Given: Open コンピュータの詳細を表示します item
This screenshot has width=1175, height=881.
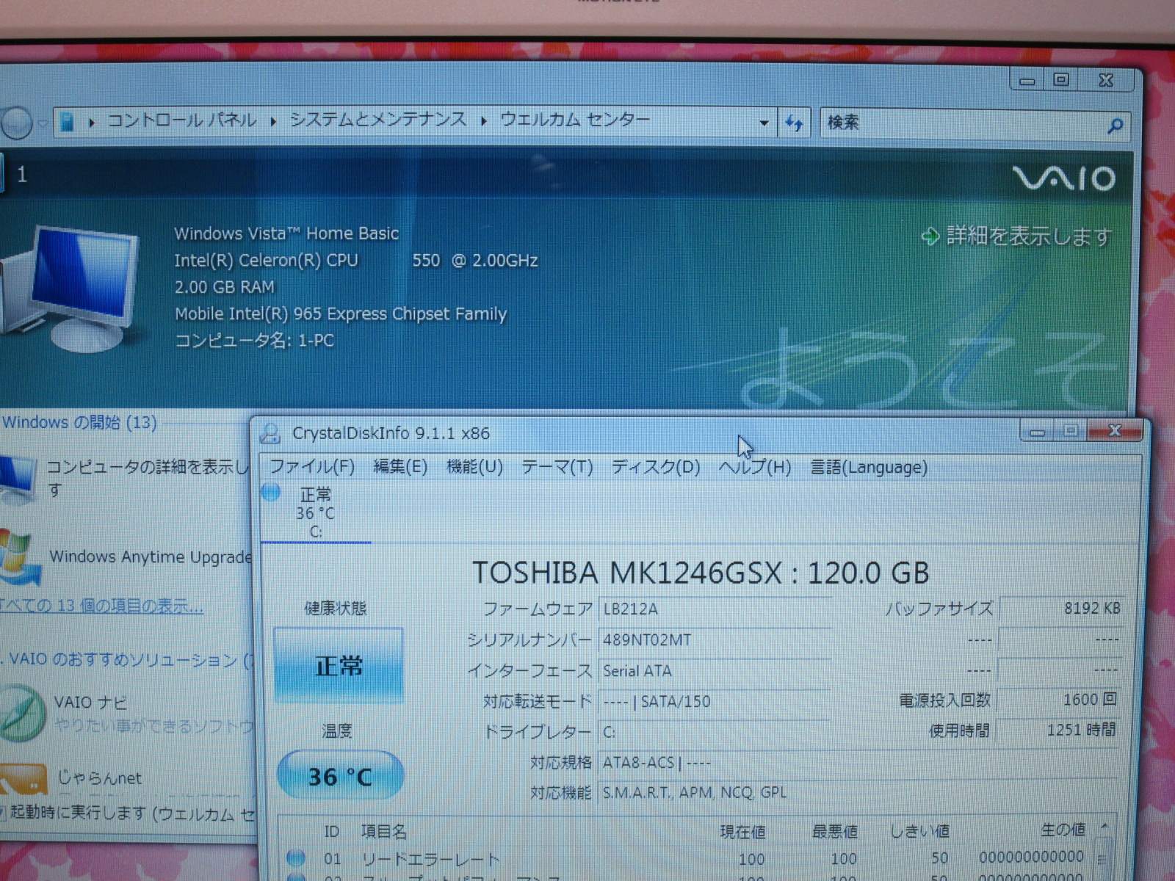Looking at the screenshot, I should coord(147,478).
